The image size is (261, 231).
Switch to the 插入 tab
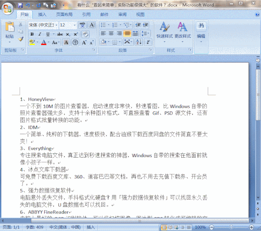pyautogui.click(x=42, y=15)
